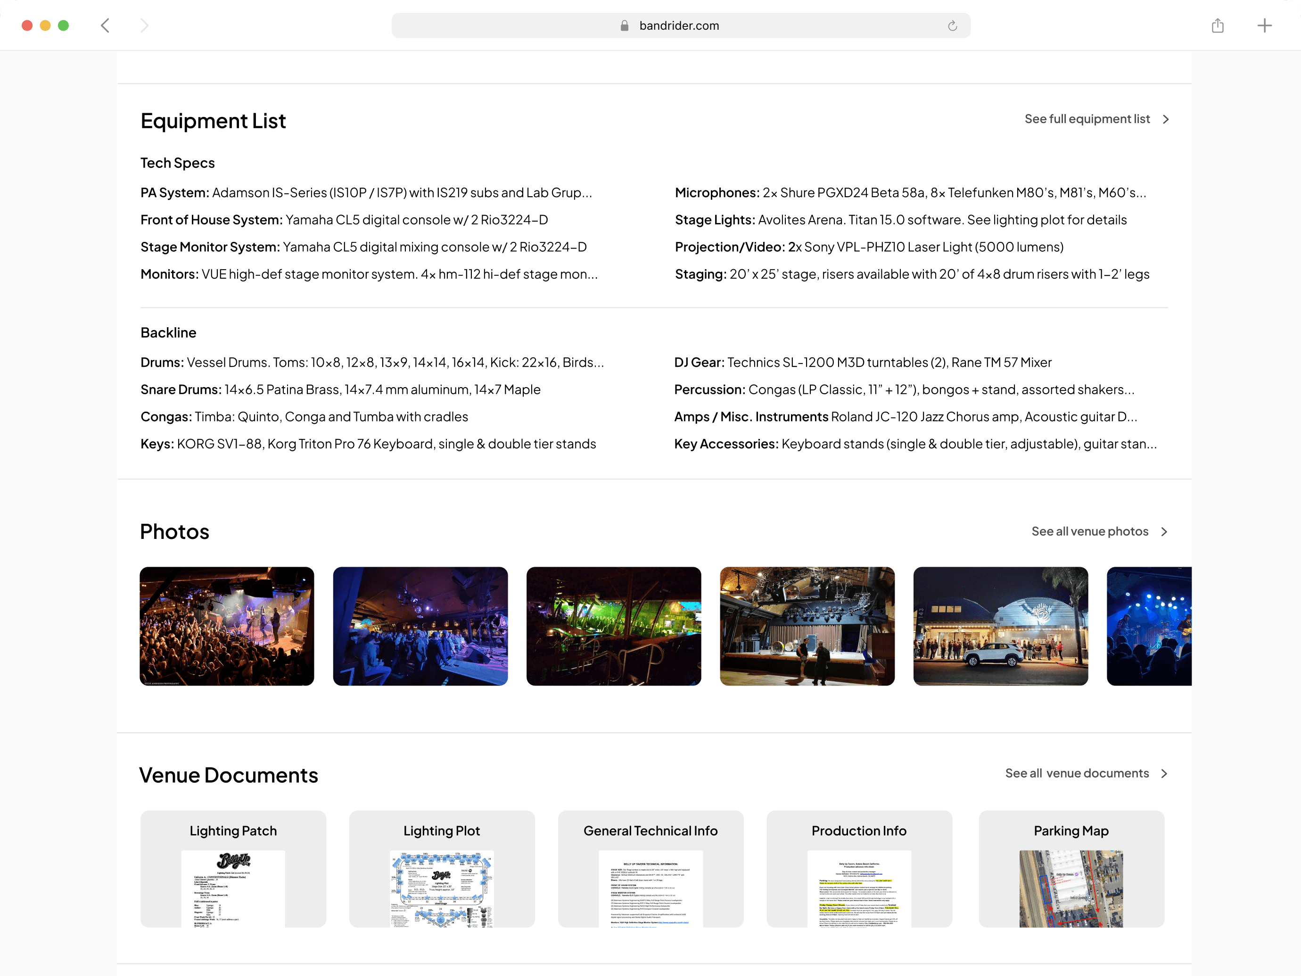Screen dimensions: 1301x976
Task: Open the venue exterior photo with white car
Action: click(1000, 626)
